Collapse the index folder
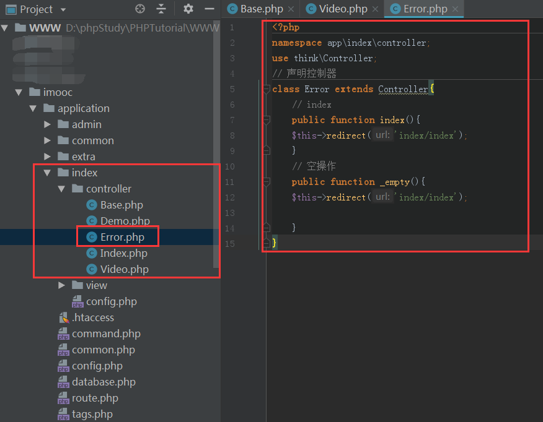Viewport: 543px width, 422px height. (48, 173)
